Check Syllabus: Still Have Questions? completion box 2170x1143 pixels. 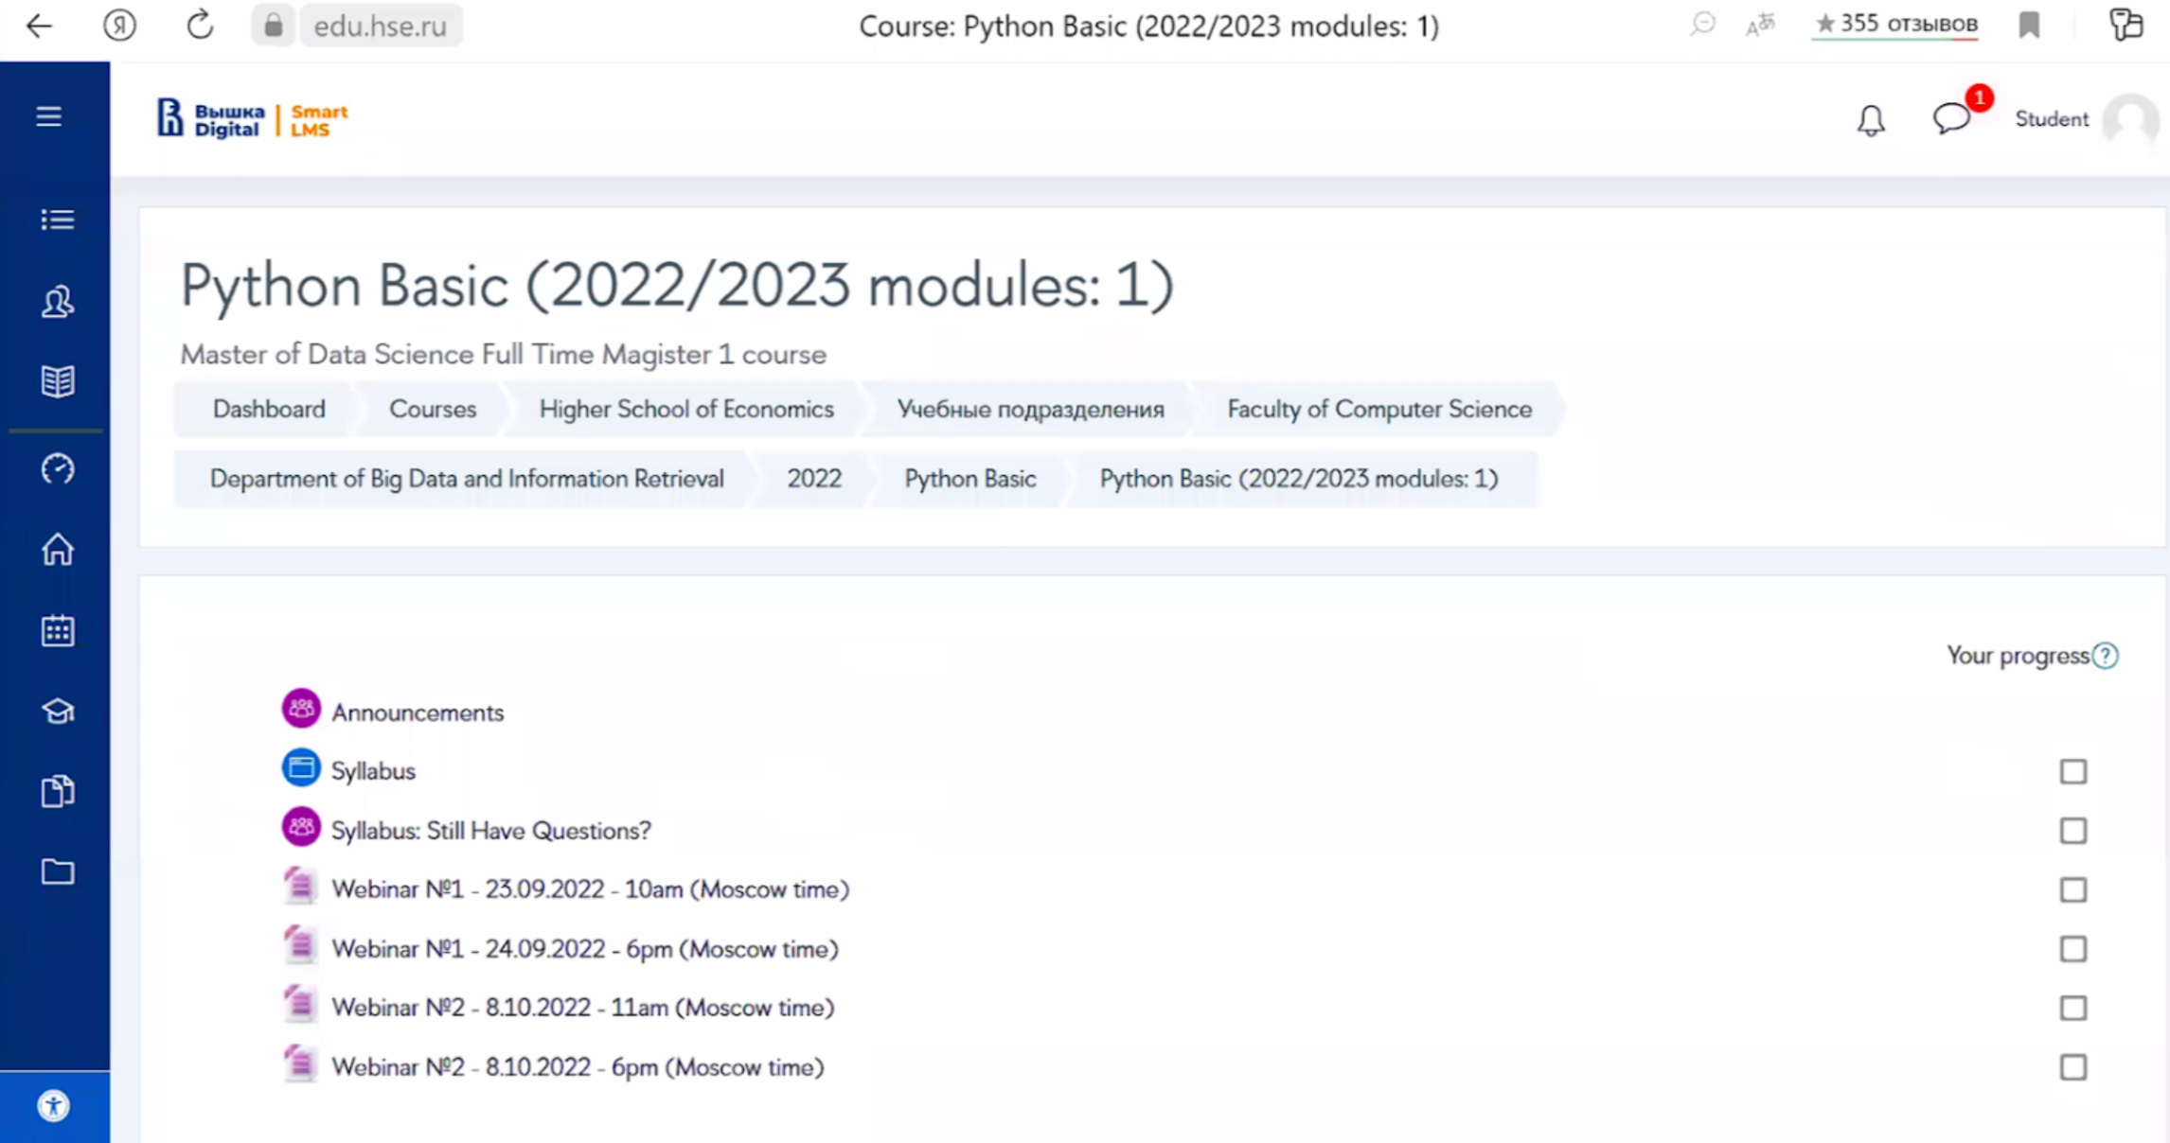2072,831
